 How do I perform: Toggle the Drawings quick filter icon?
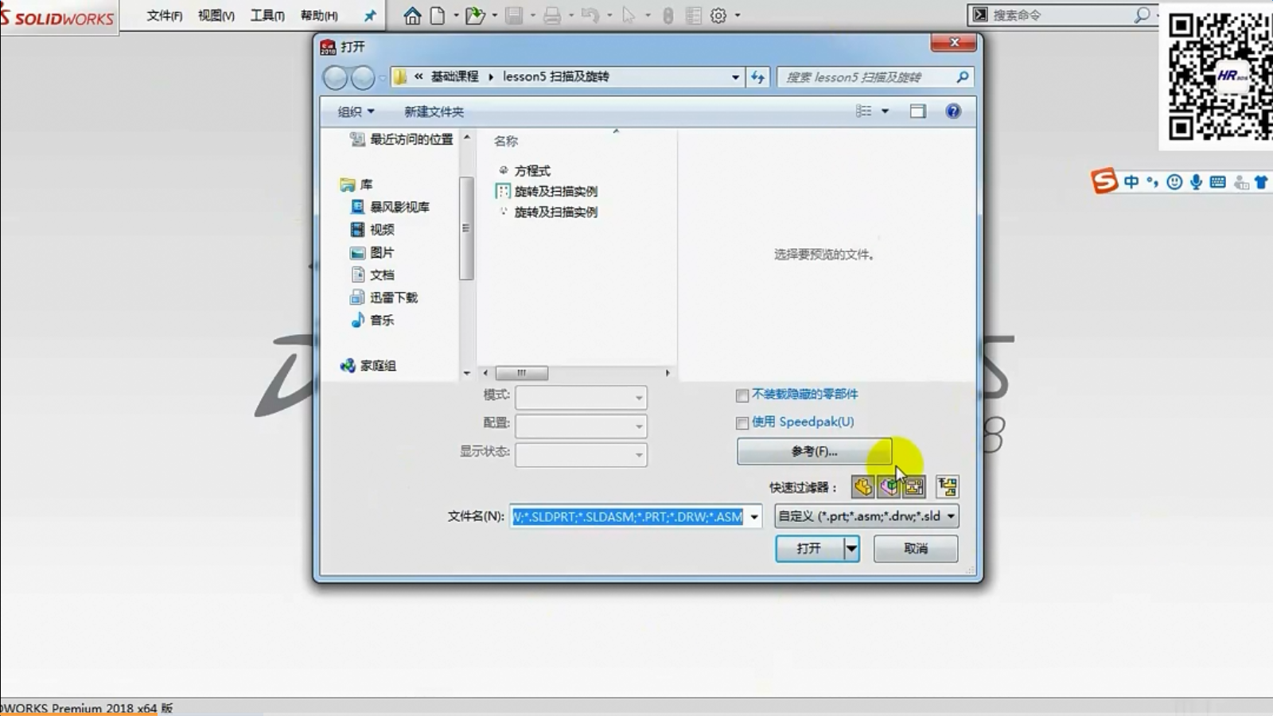(x=914, y=487)
